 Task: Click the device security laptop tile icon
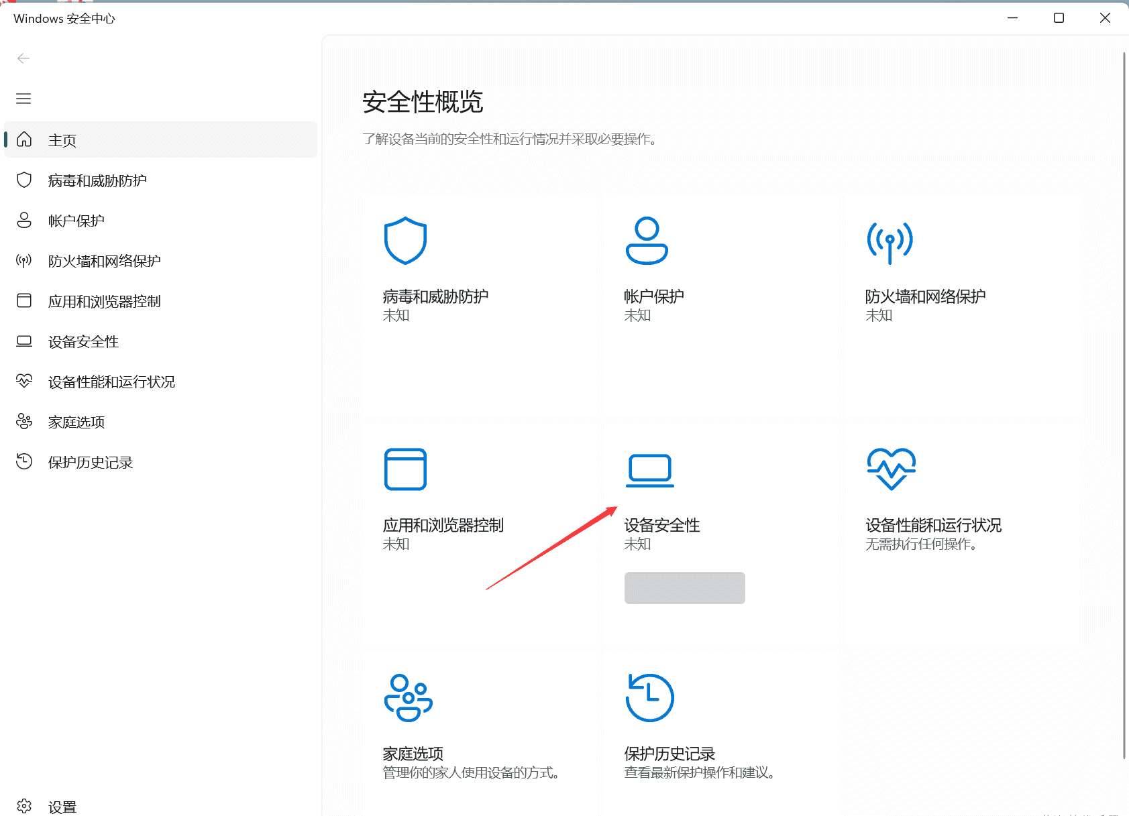click(649, 470)
